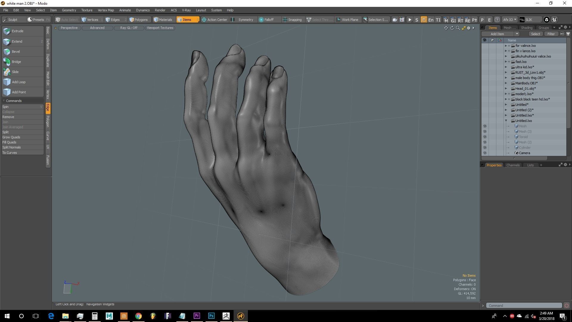Collapse the Commands section
Screen dimensions: 572x322
(x=4, y=101)
